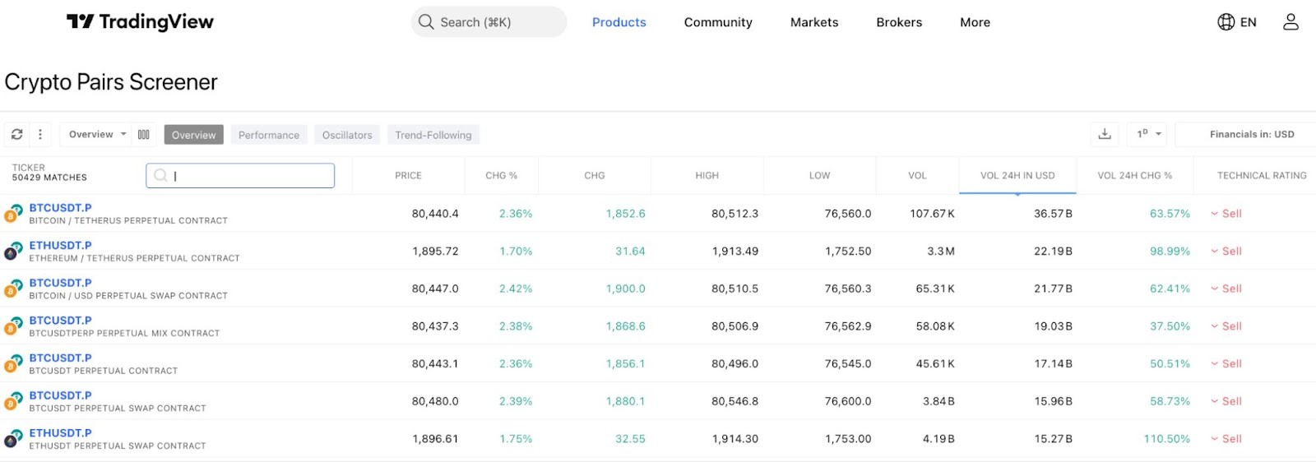The height and width of the screenshot is (462, 1316).
Task: Click the 50429 MATCHES count
Action: 49,178
